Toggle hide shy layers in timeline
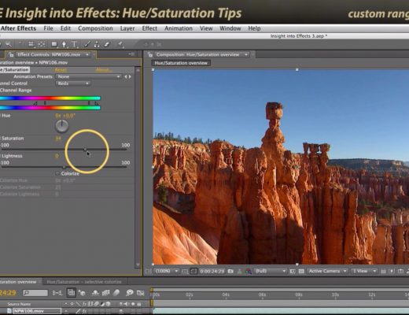Viewport: 409px width, 315px height. (x=95, y=292)
